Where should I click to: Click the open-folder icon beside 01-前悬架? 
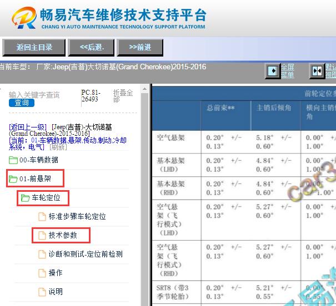(13, 178)
